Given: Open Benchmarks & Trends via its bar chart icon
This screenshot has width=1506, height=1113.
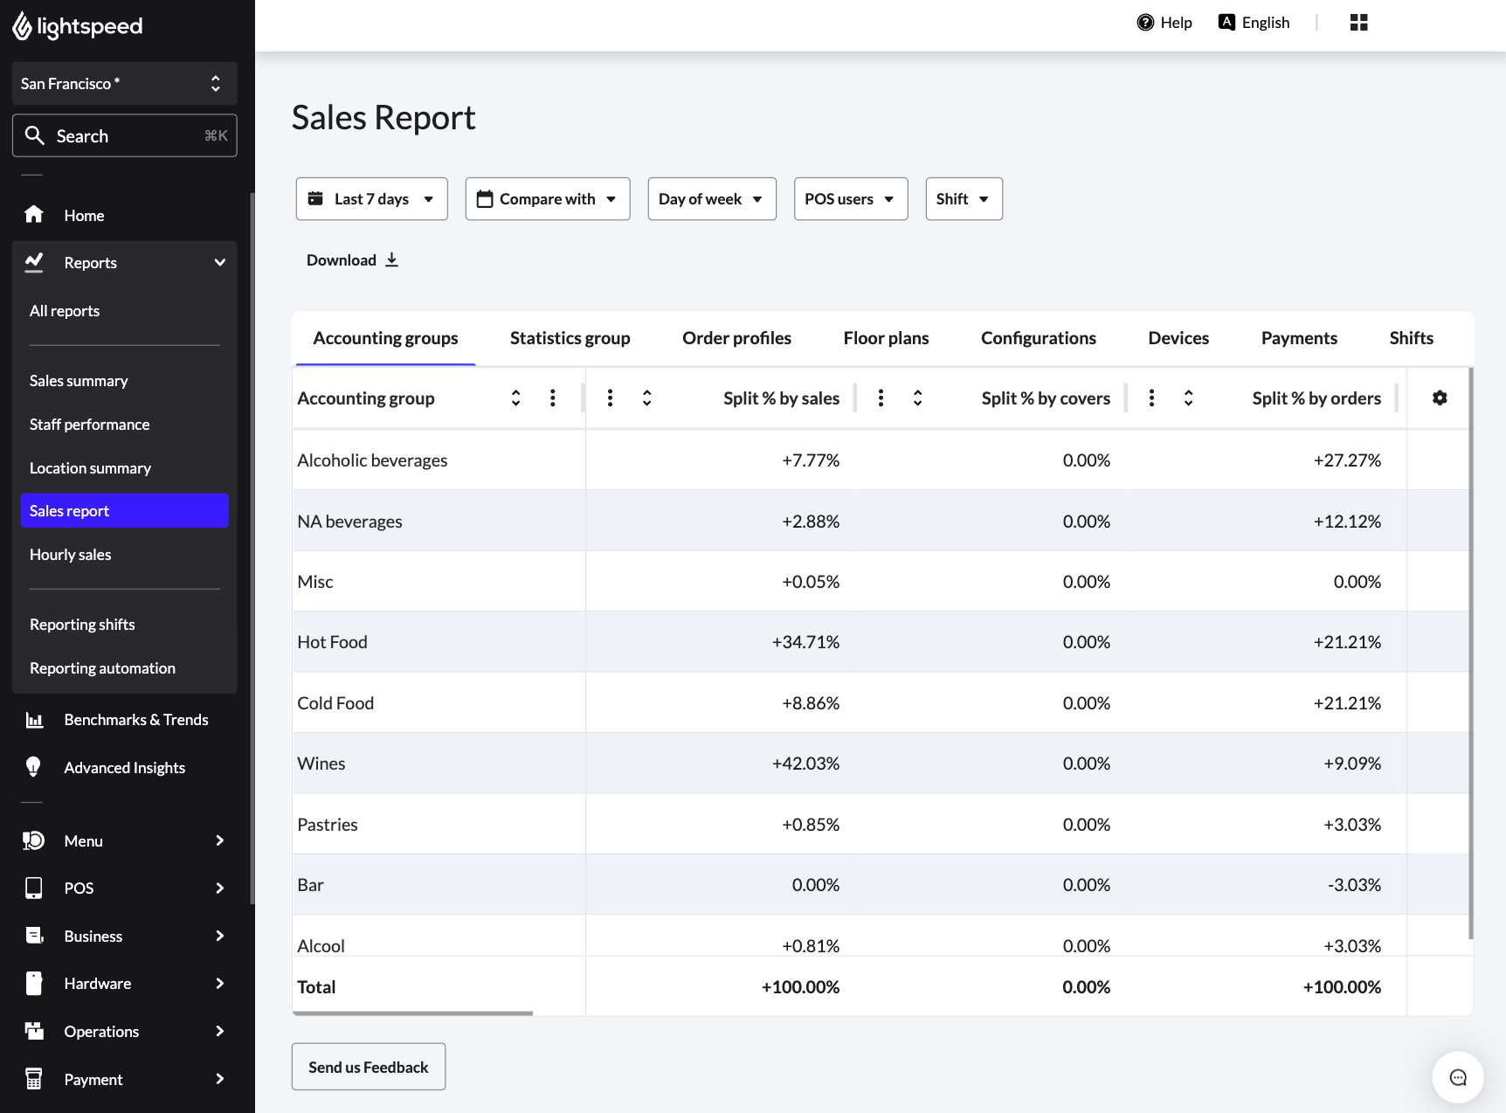Looking at the screenshot, I should click(34, 719).
